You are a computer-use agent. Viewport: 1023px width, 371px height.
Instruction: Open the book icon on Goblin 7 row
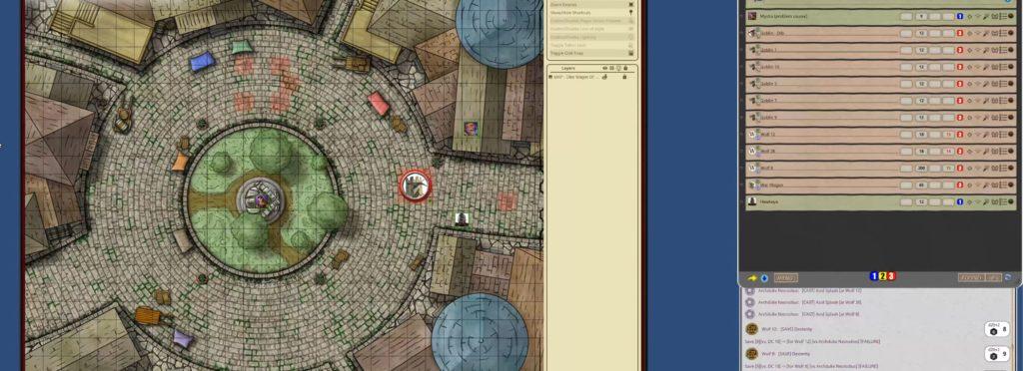(995, 101)
